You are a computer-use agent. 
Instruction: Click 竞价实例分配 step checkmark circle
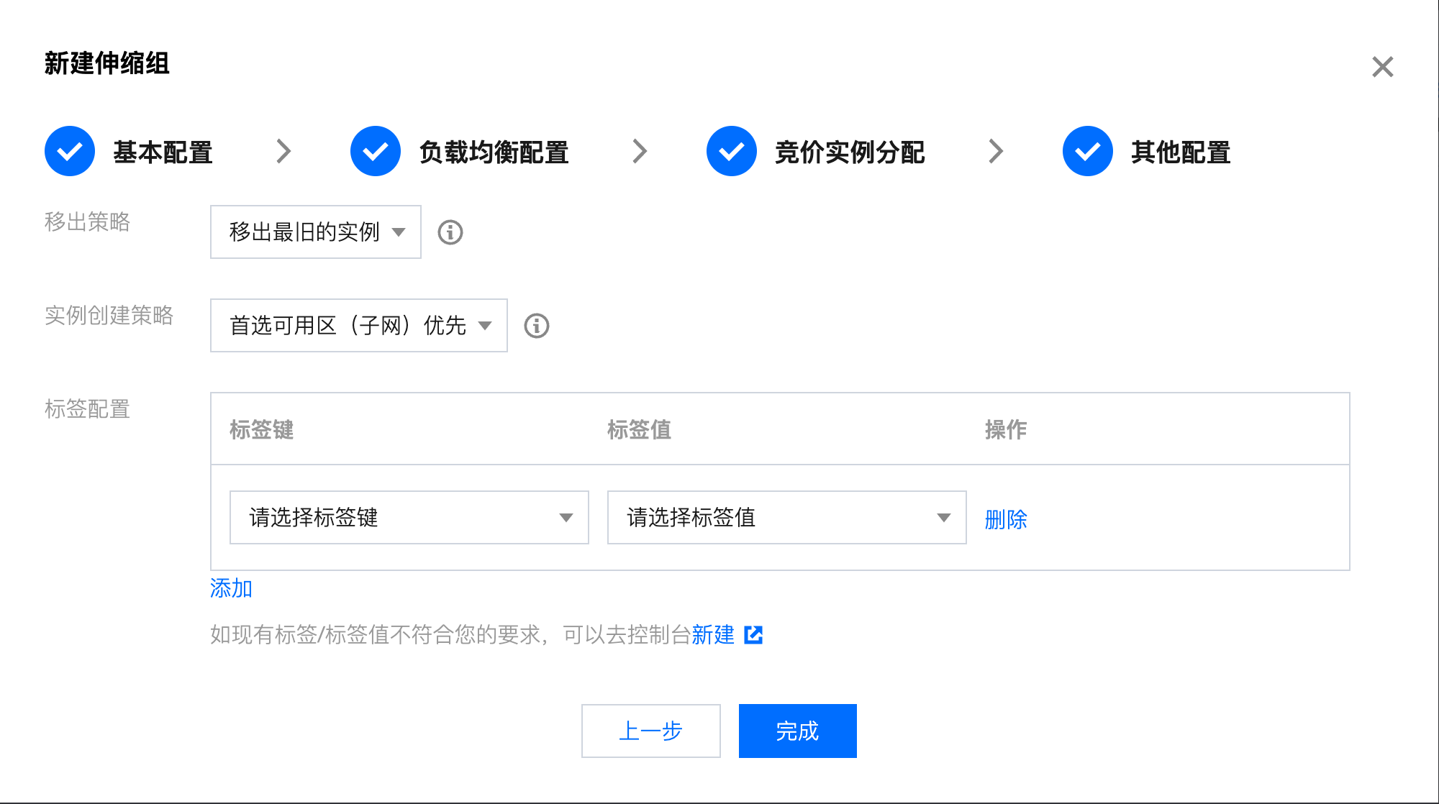(x=732, y=152)
